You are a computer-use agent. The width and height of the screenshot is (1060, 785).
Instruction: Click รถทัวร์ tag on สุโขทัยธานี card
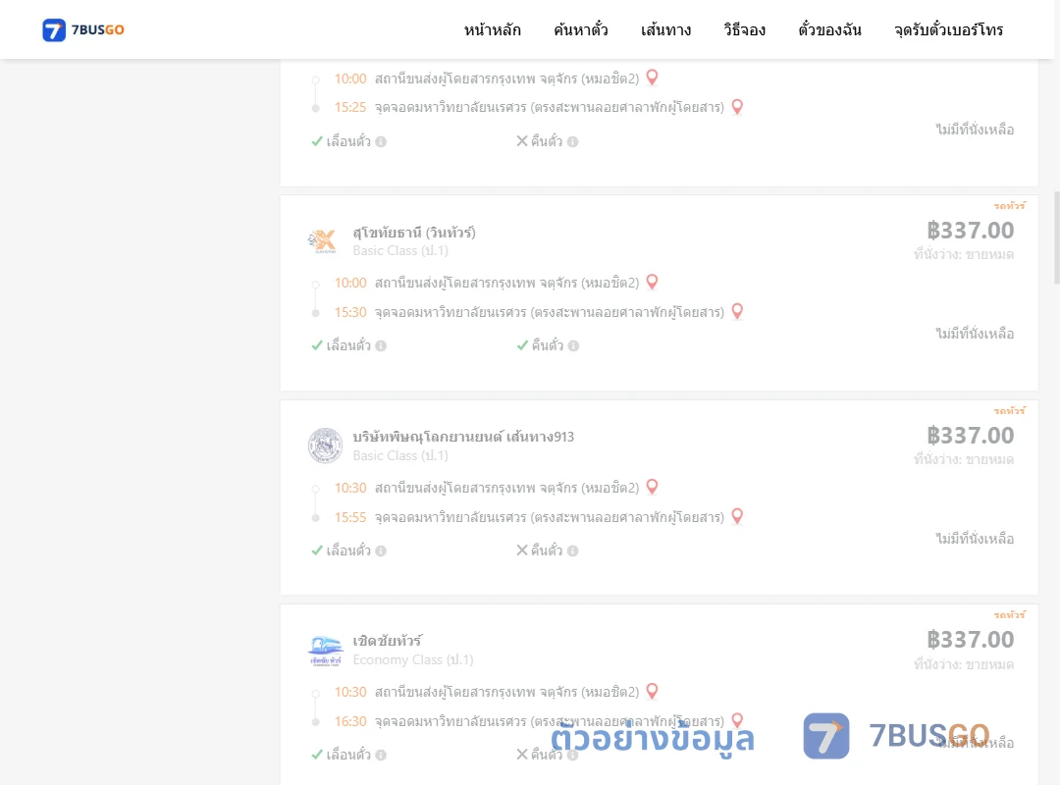click(x=1009, y=205)
